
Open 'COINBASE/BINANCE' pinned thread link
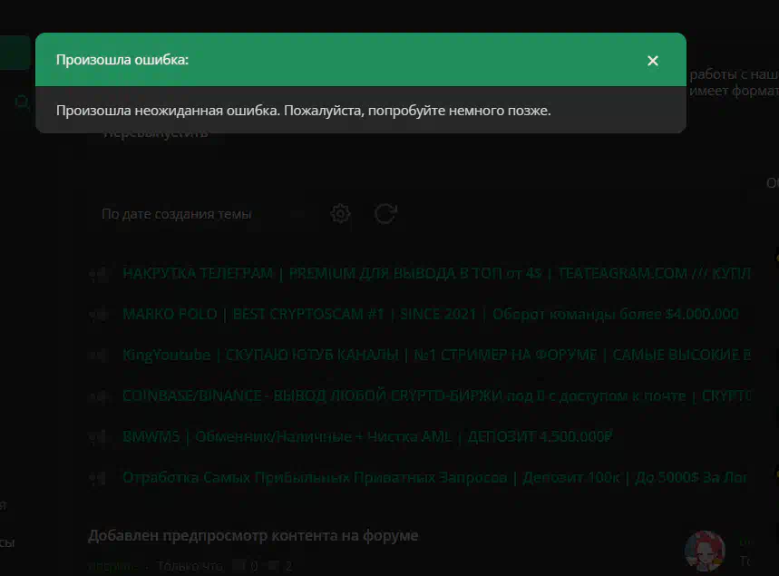coord(436,395)
